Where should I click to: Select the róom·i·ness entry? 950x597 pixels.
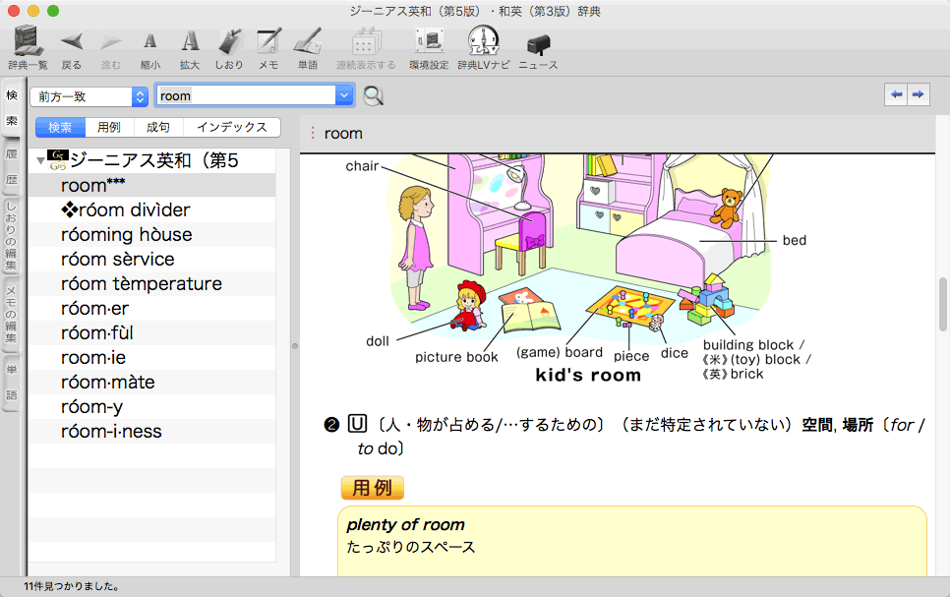[x=152, y=431]
